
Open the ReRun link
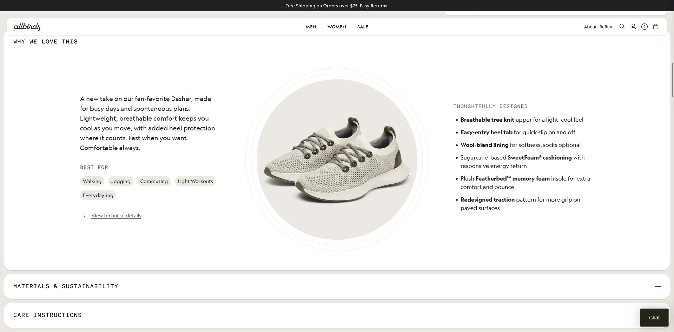[606, 27]
